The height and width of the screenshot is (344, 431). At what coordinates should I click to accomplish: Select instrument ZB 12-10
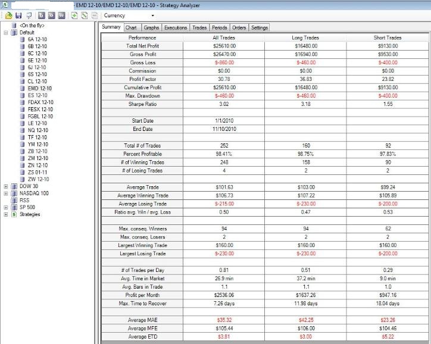tap(38, 151)
